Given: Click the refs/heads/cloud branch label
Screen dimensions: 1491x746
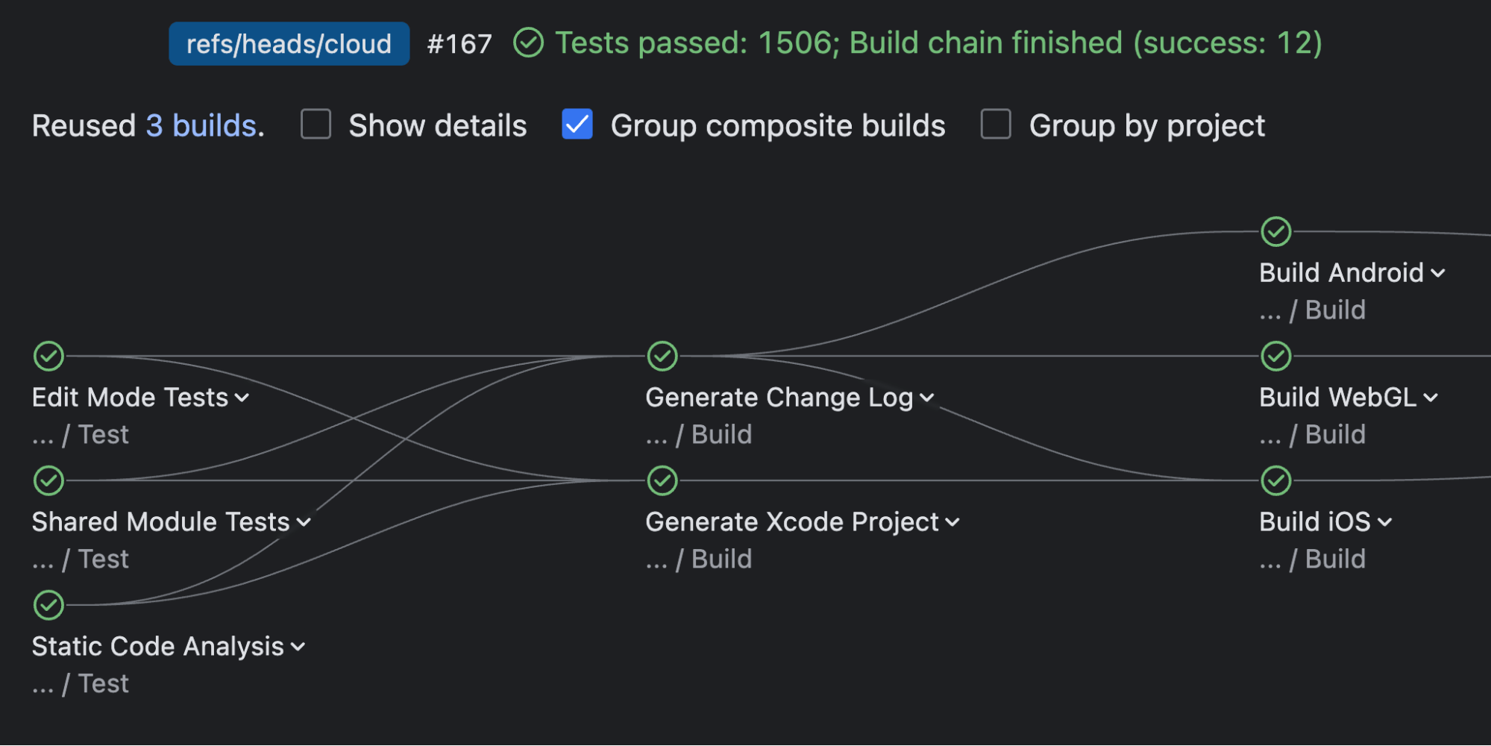Looking at the screenshot, I should click(289, 44).
